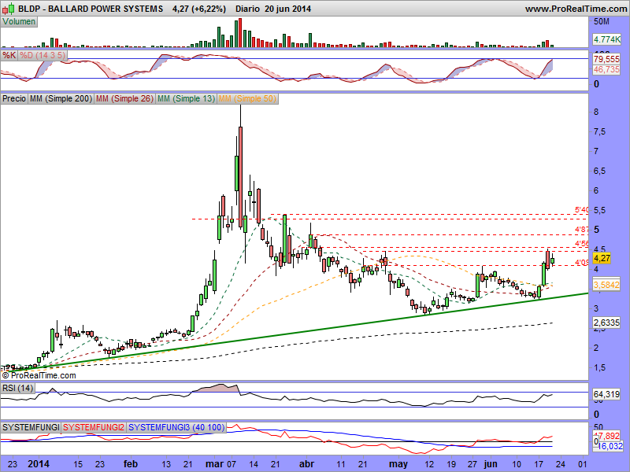Click the SYSTEMFUNGI2 label
This screenshot has height=472, width=630.
pos(94,427)
